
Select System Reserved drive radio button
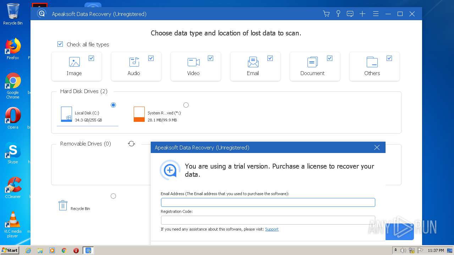click(x=186, y=105)
